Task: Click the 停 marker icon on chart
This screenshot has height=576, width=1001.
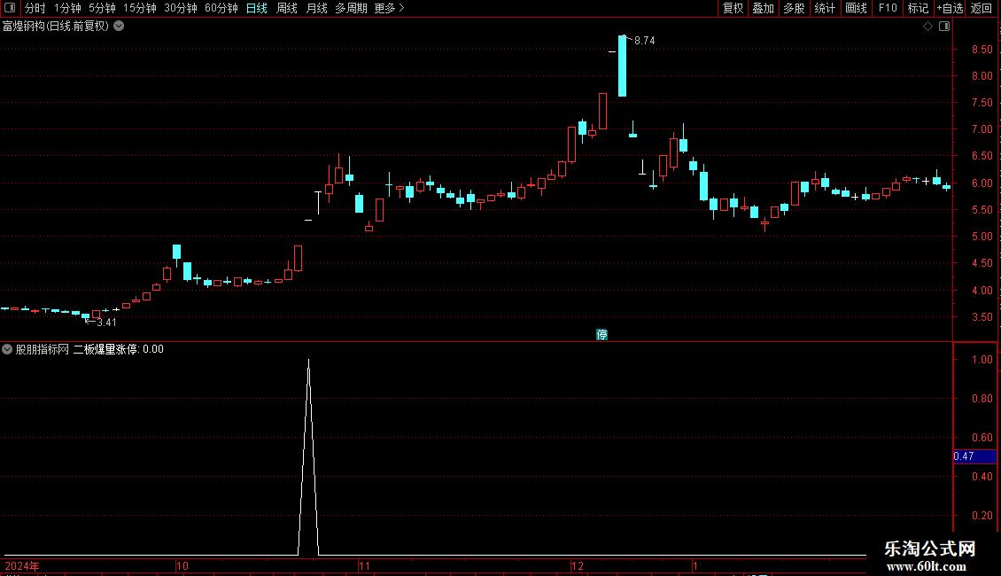Action: coord(602,335)
